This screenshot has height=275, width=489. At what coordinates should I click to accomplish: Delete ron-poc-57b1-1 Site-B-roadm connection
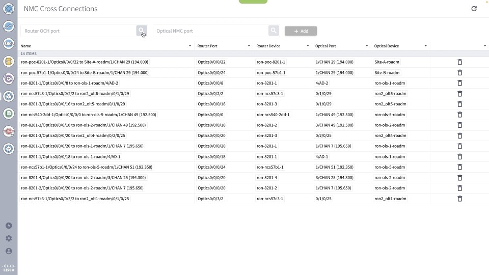[x=459, y=73]
